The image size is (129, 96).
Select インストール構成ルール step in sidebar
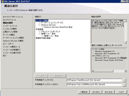point(12,47)
